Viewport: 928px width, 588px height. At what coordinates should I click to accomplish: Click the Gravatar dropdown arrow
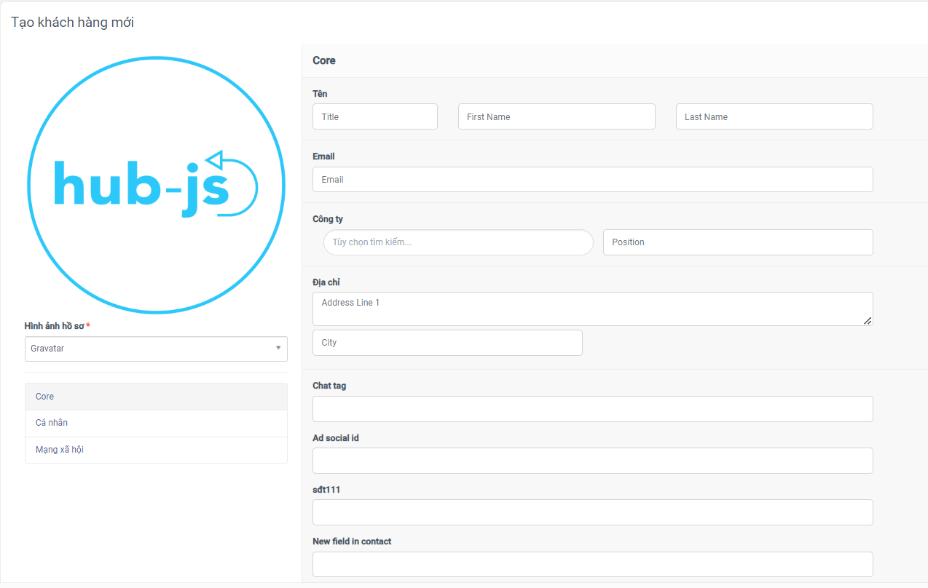278,349
